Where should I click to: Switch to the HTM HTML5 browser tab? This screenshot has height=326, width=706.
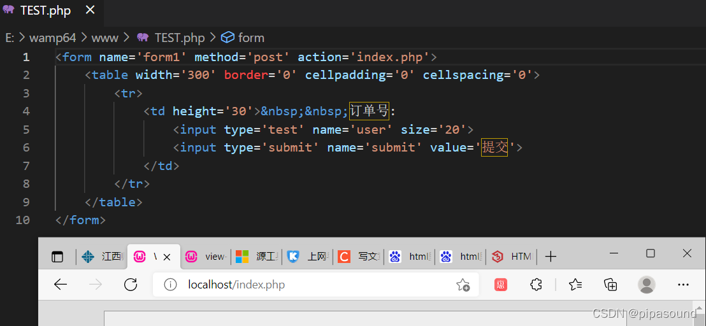coord(512,257)
